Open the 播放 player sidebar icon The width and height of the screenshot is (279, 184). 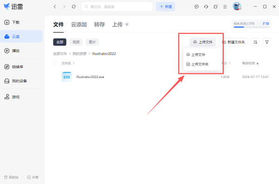[7, 51]
